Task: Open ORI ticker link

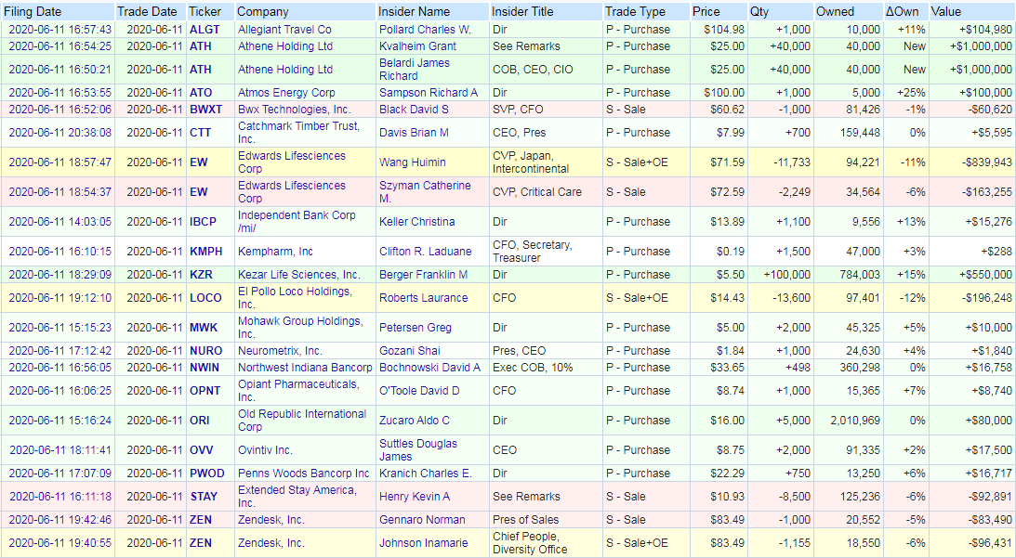Action: click(200, 422)
